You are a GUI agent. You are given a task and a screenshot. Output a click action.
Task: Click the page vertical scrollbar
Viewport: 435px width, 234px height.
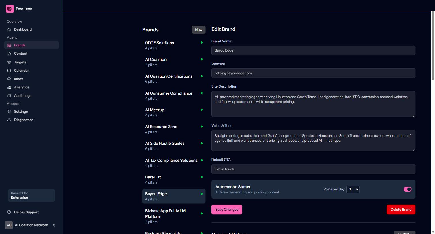[x=433, y=46]
